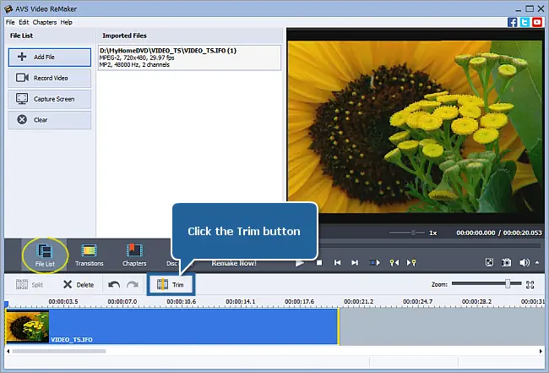Switch to the File List tab

pos(45,255)
